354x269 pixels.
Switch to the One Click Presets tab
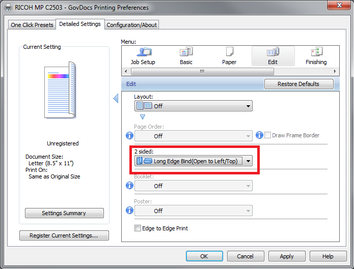[x=32, y=25]
